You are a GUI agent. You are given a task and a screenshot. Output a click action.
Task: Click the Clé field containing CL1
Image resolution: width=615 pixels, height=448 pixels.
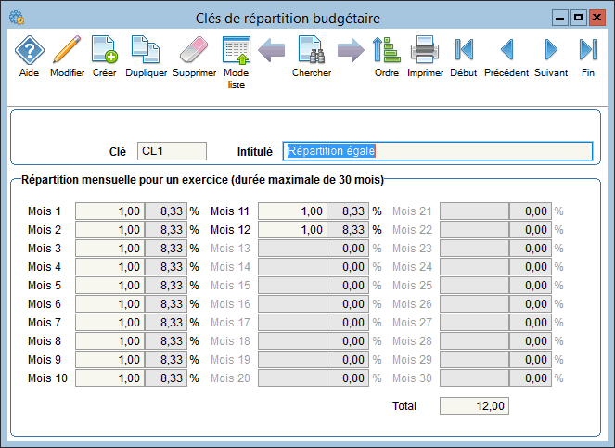point(172,151)
